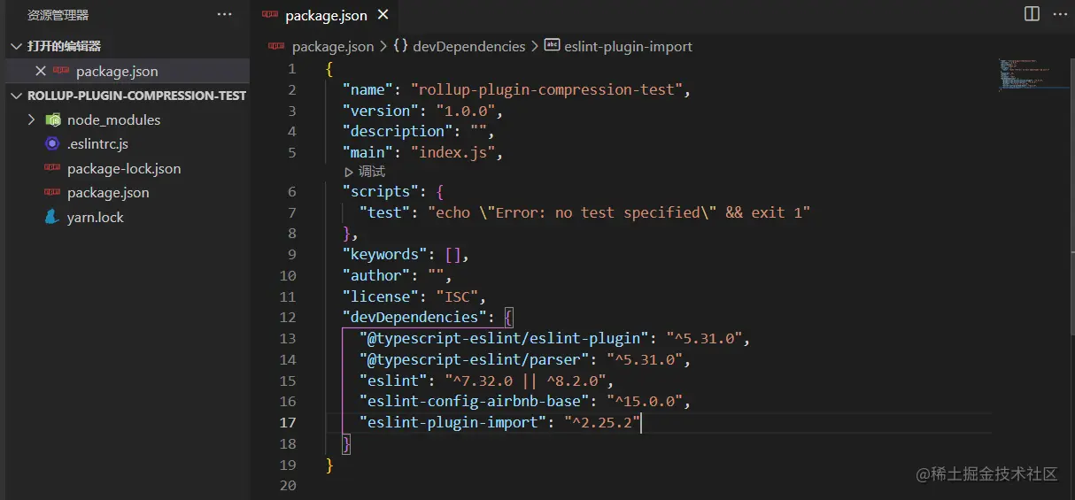Close package.json in open editors list
Viewport: 1075px width, 500px height.
(x=41, y=71)
